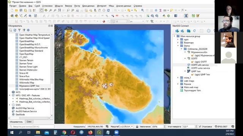Create new resource group in NextGIS Connect
The image size is (243, 136).
(189, 31)
